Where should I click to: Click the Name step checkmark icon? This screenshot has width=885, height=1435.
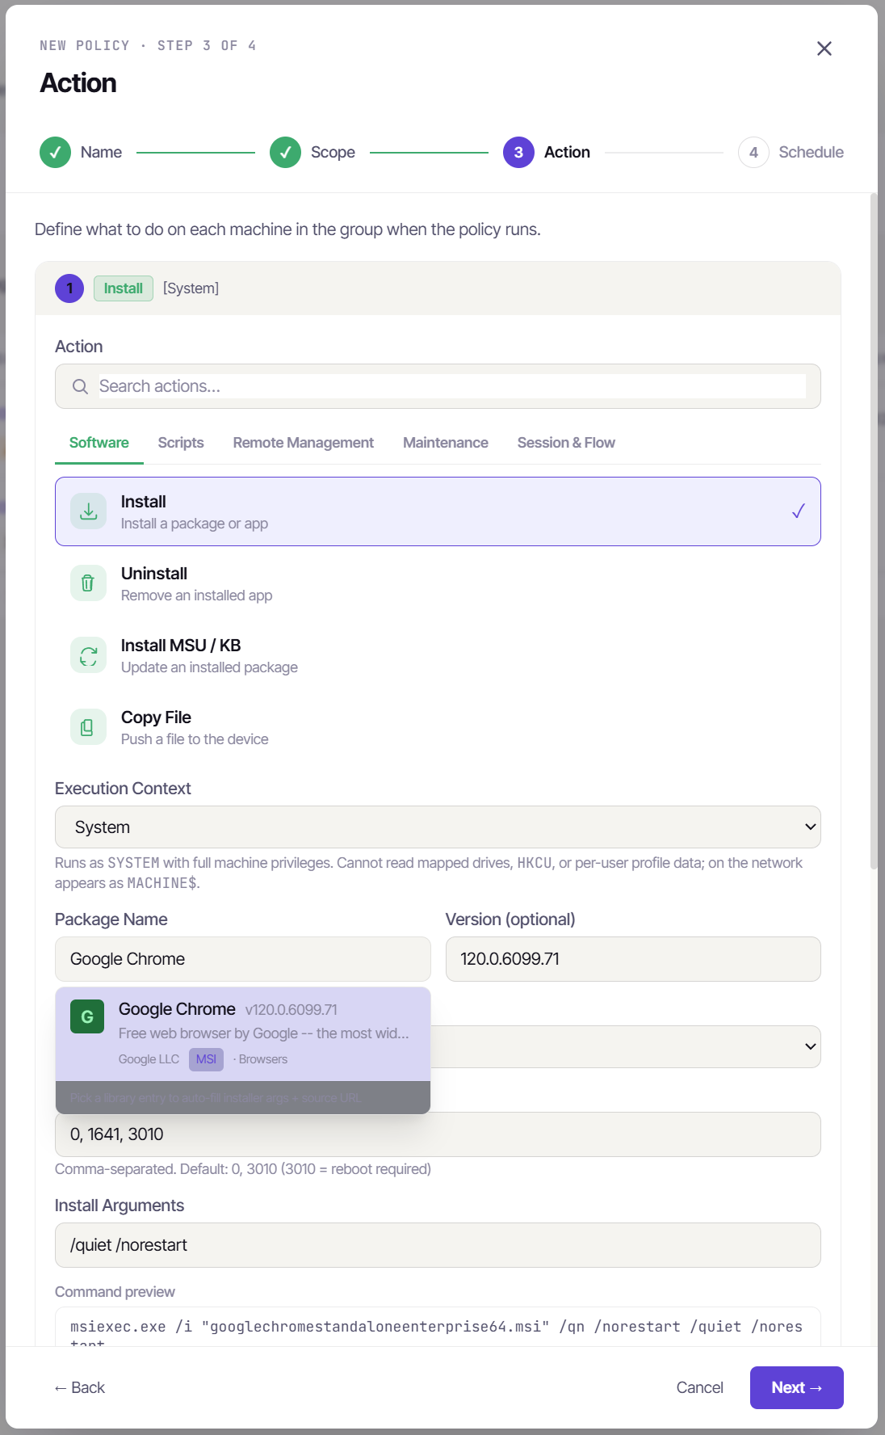[55, 152]
